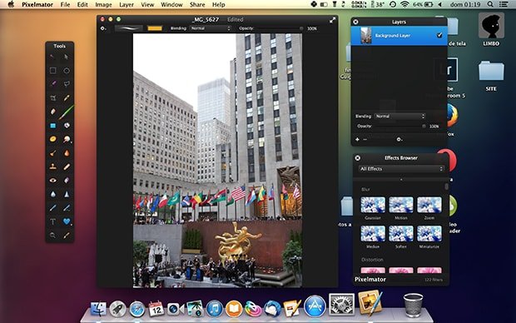The height and width of the screenshot is (323, 516).
Task: Select the Elliptical Marquee tool
Action: point(67,71)
